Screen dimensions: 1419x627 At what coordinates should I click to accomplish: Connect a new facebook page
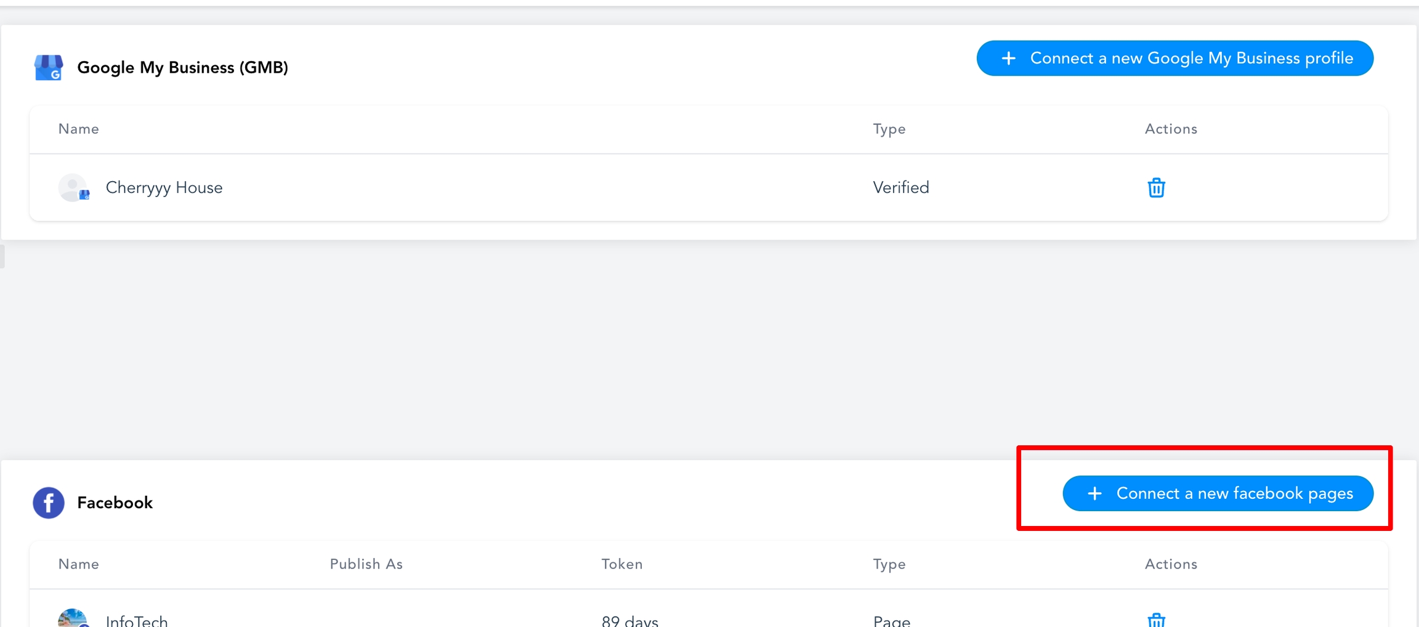(1217, 493)
